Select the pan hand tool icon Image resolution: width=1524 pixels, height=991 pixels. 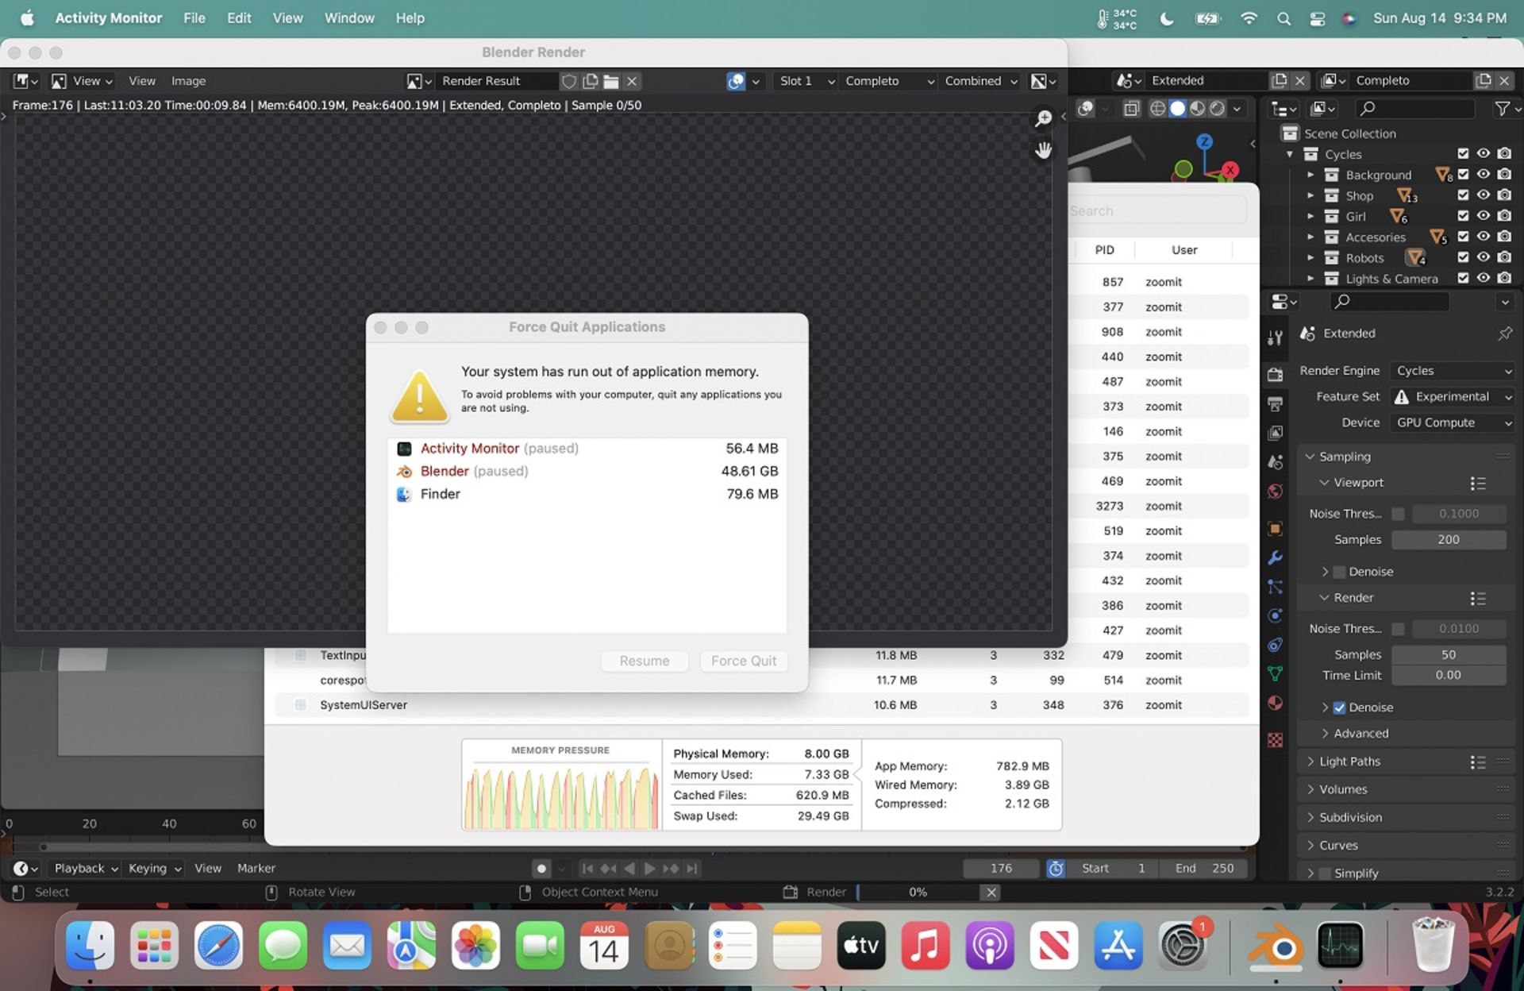[1043, 150]
